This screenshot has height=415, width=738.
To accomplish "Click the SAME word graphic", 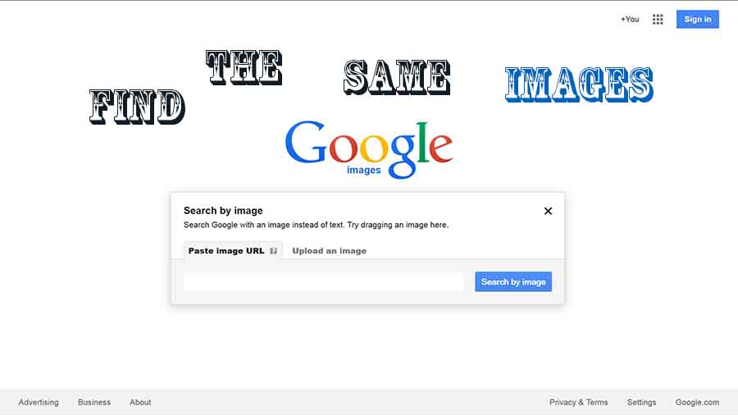I will click(x=397, y=77).
